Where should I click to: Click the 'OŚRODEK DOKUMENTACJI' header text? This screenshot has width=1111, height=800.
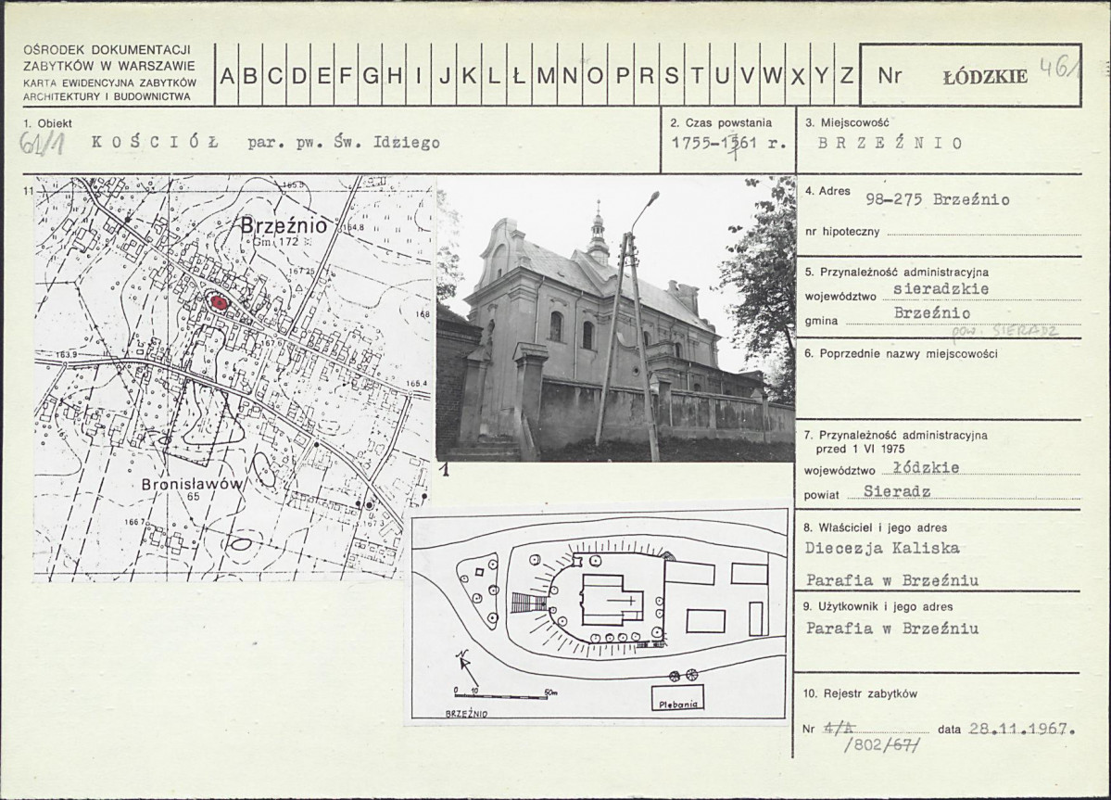107,50
